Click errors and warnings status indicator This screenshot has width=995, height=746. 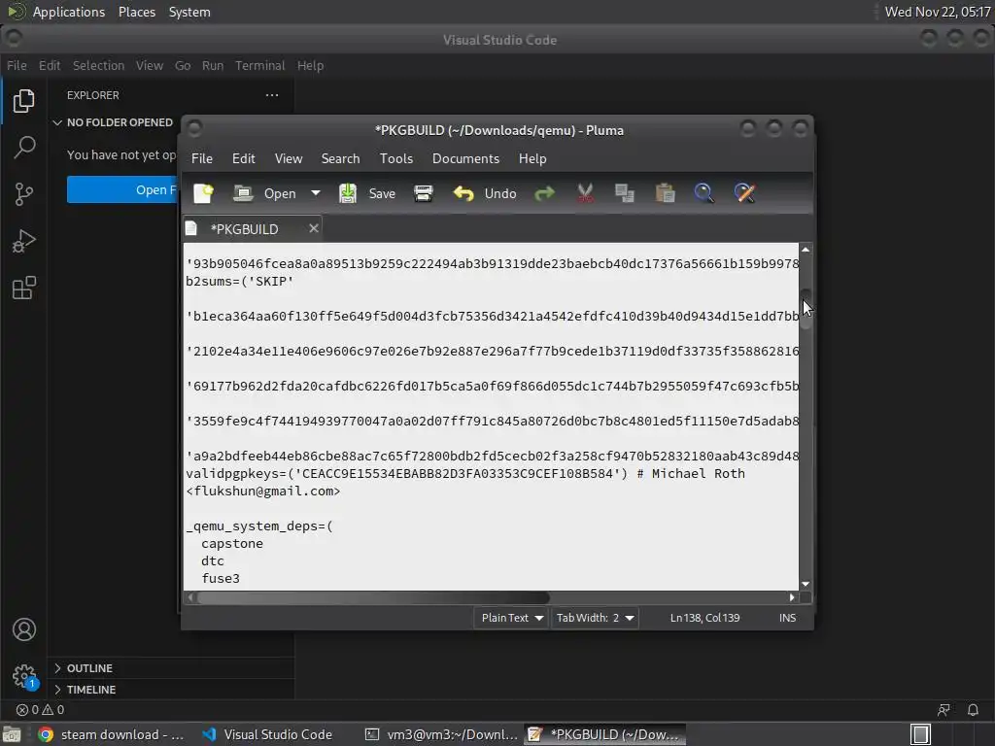40,710
